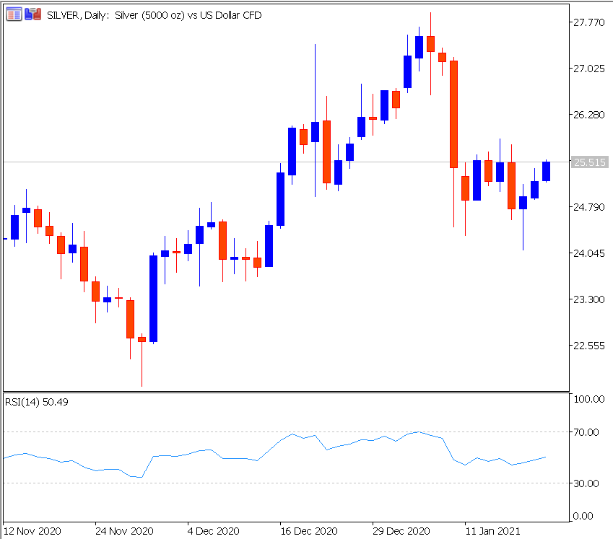Select the 11 Jan 2021 date marker
This screenshot has height=539, width=613.
pos(492,531)
